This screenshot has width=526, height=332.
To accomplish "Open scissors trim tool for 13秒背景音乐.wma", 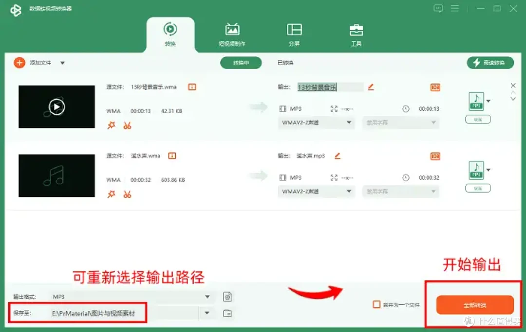I will 127,125.
